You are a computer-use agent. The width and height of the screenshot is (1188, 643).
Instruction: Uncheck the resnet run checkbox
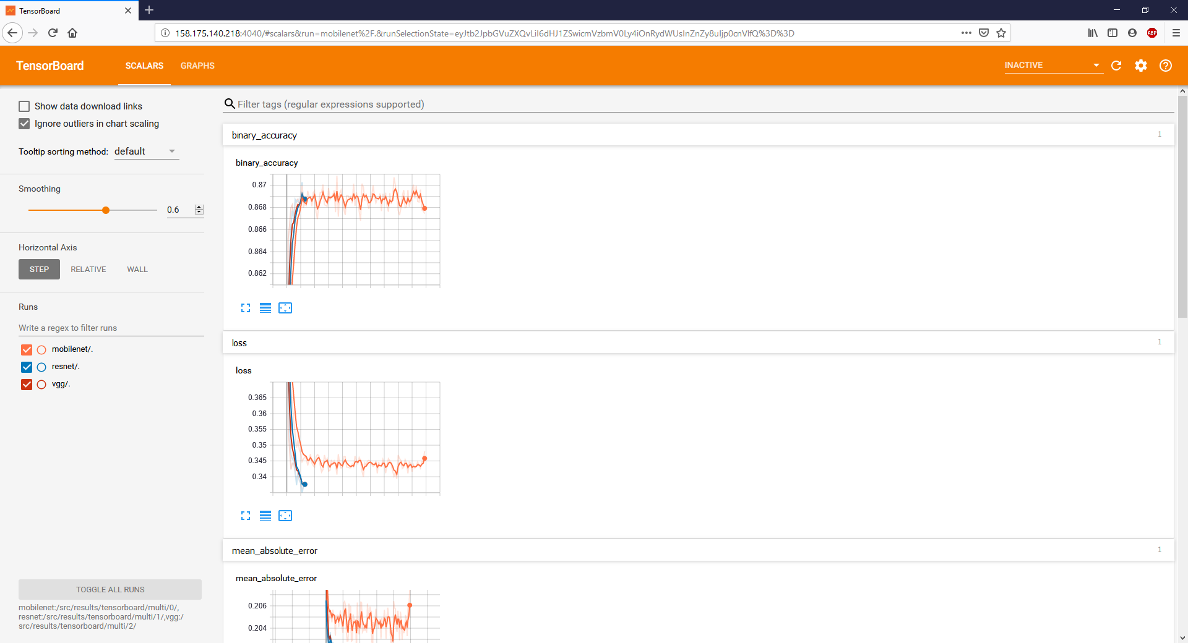tap(27, 367)
